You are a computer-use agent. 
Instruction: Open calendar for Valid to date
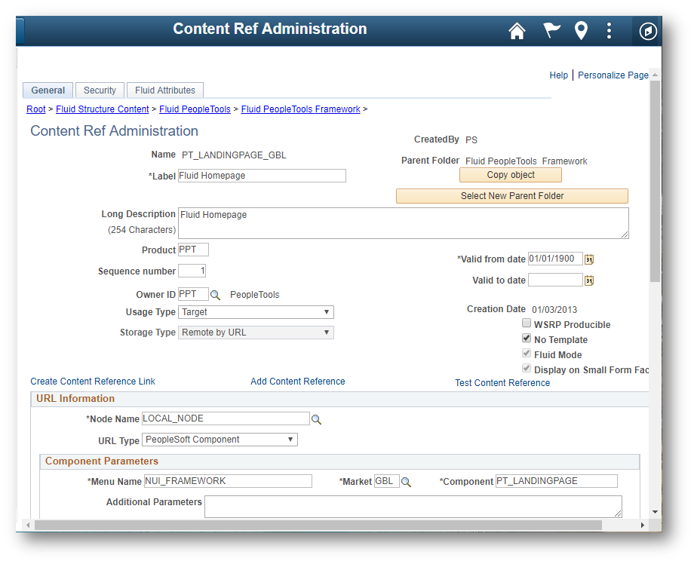coord(589,280)
